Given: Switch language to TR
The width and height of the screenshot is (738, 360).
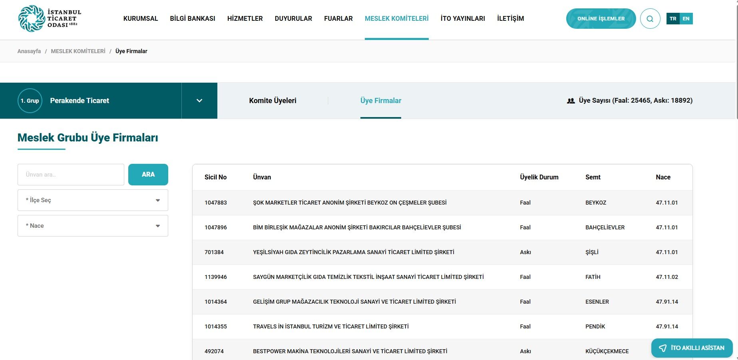Looking at the screenshot, I should pos(673,19).
